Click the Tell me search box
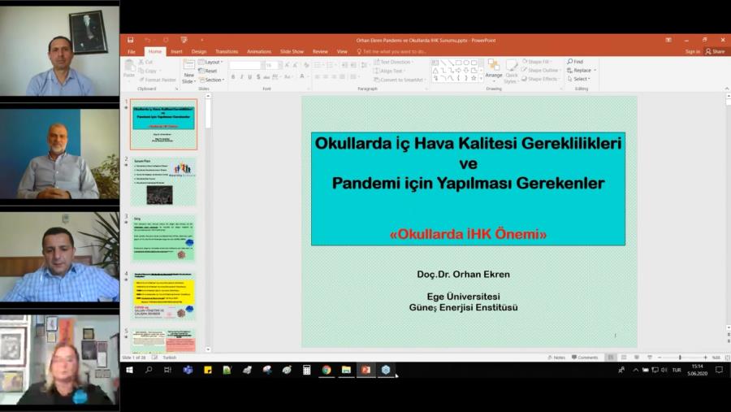 pyautogui.click(x=391, y=52)
